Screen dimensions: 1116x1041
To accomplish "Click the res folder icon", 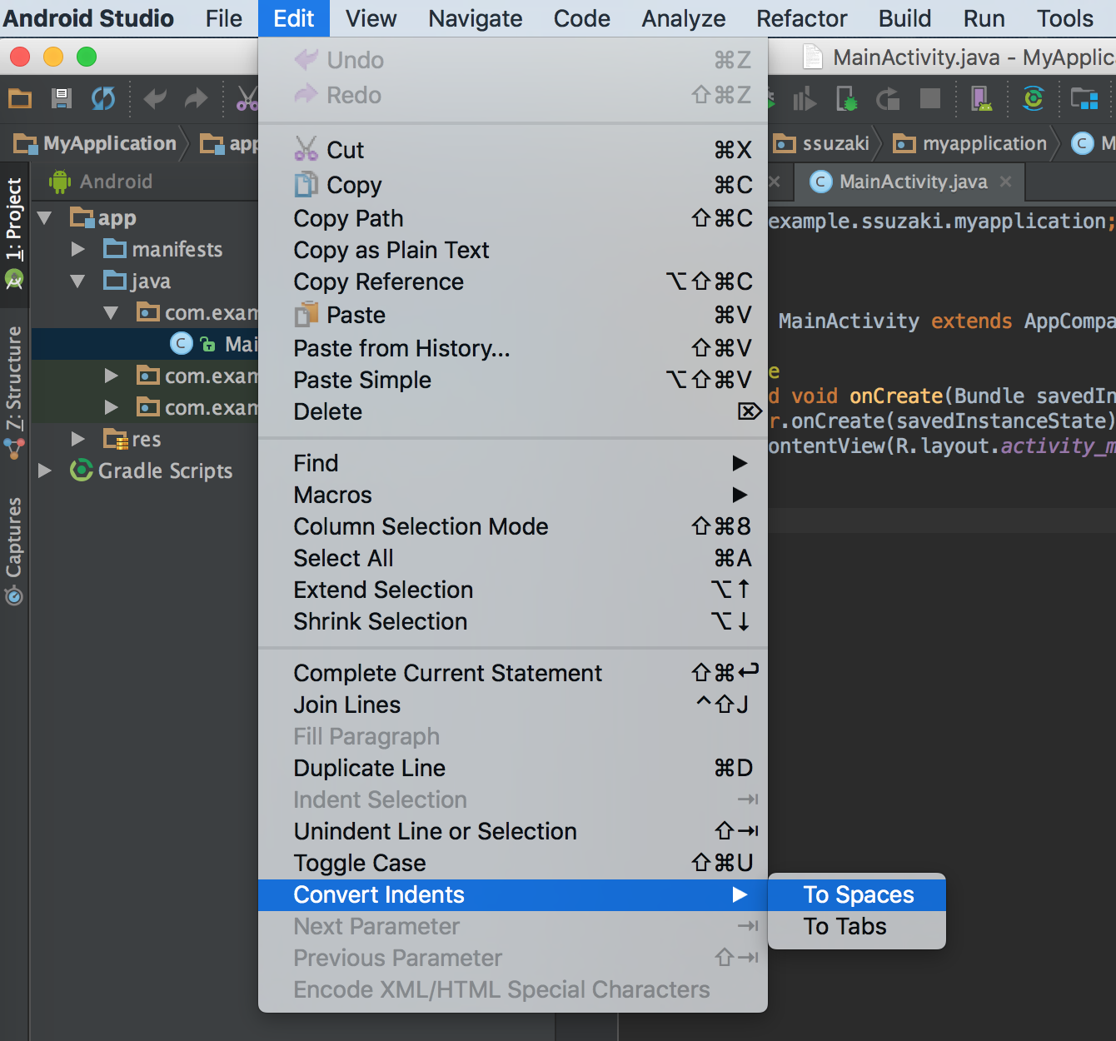I will tap(115, 439).
